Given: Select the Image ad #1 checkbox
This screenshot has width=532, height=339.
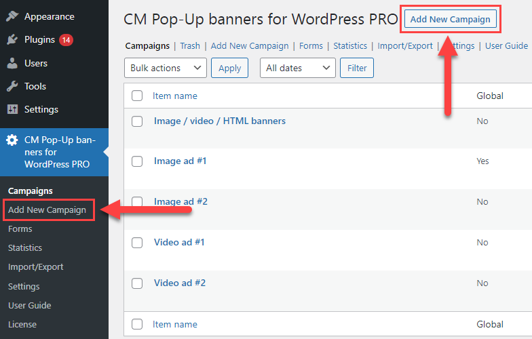Looking at the screenshot, I should (x=137, y=161).
